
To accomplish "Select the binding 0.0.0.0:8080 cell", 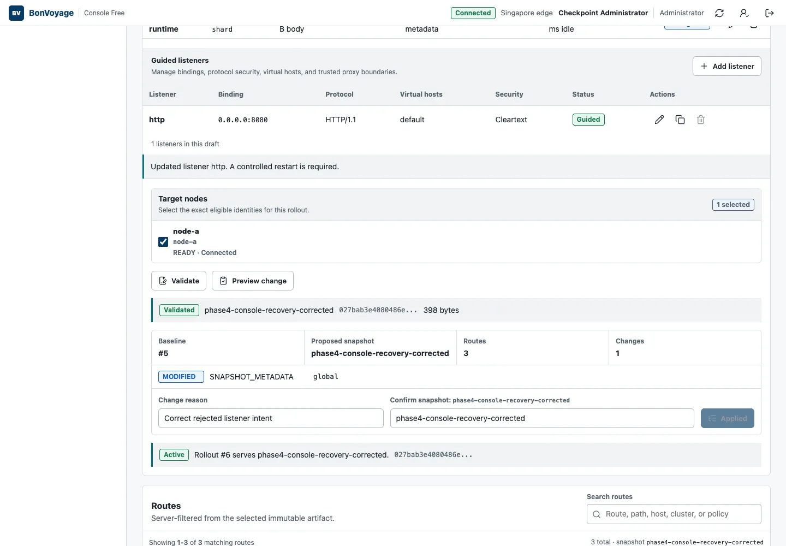I will (243, 120).
